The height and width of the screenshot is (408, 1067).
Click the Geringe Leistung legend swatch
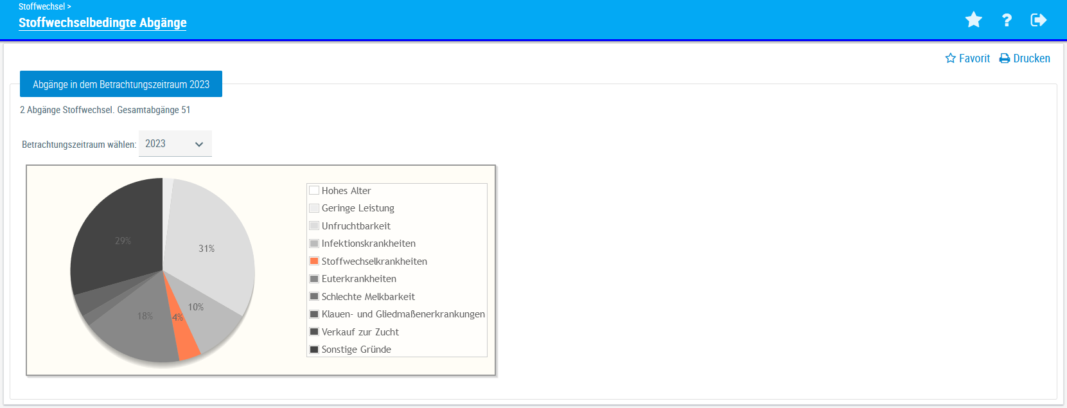pyautogui.click(x=314, y=208)
